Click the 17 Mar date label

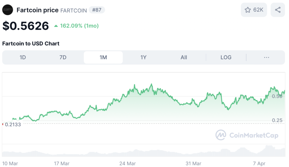pos(62,164)
